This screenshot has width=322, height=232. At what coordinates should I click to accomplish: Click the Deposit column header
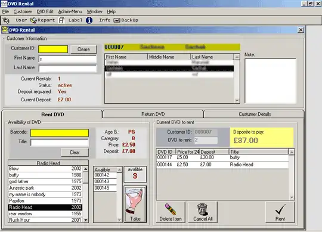coord(214,152)
